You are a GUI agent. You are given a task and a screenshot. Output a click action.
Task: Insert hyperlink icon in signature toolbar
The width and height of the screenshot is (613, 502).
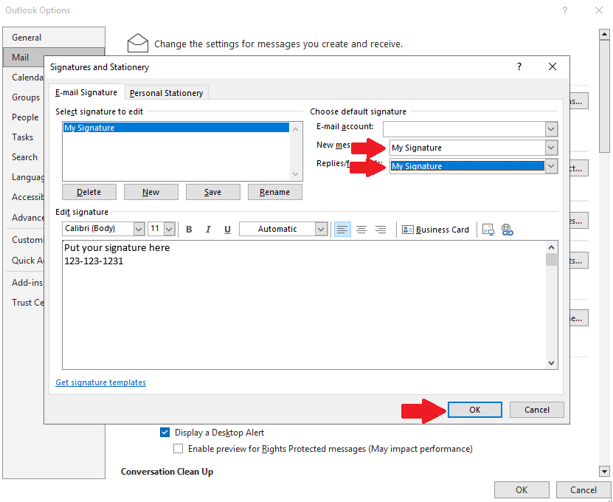point(507,230)
